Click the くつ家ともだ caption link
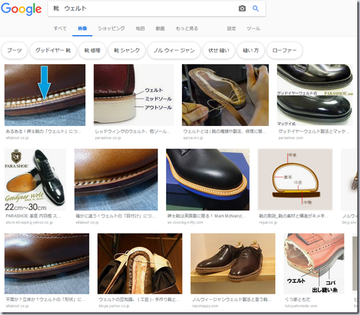360x315 pixels. [x=298, y=300]
